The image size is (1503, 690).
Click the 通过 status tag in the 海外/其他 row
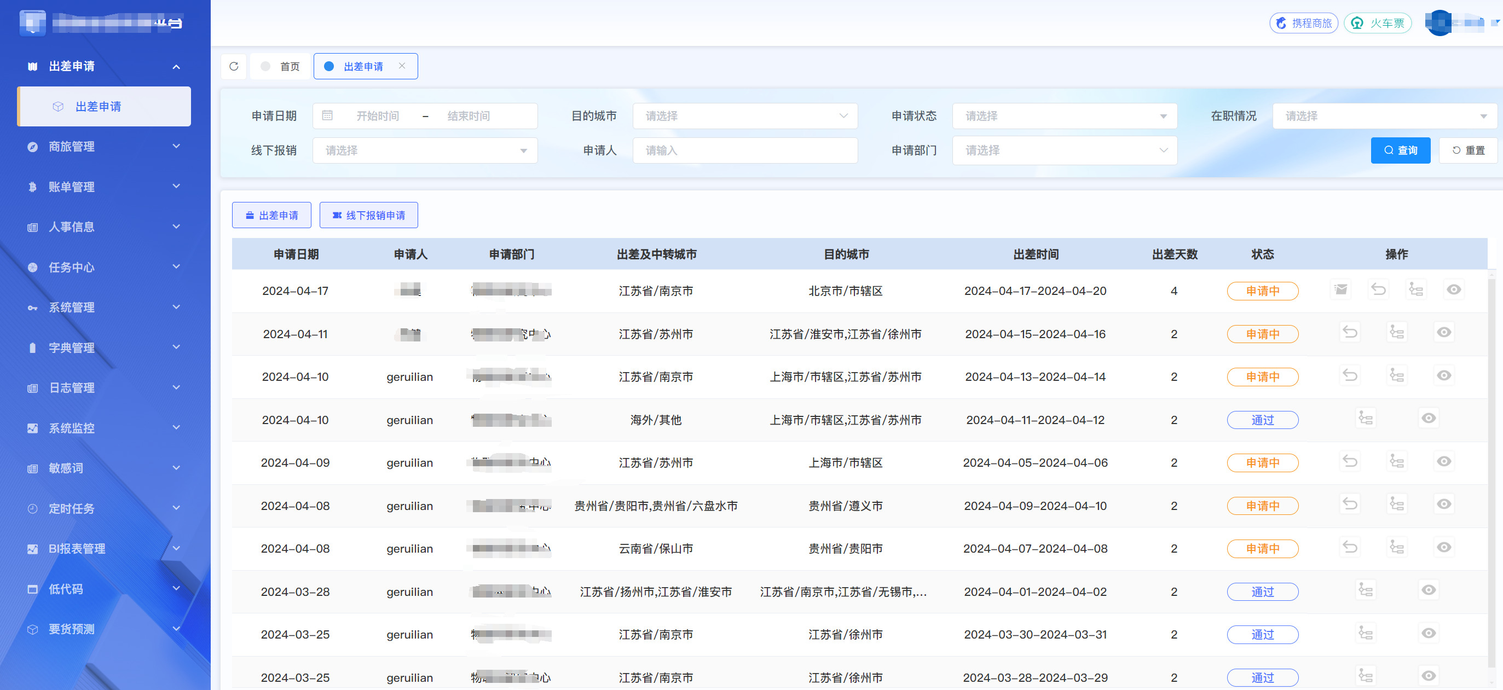(1263, 420)
